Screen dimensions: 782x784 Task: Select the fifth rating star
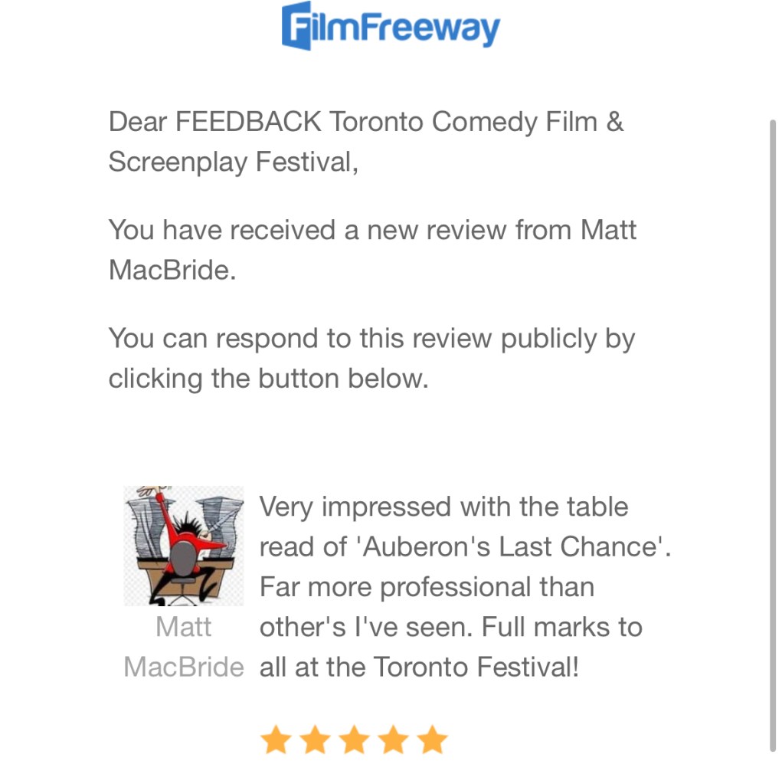coord(433,740)
